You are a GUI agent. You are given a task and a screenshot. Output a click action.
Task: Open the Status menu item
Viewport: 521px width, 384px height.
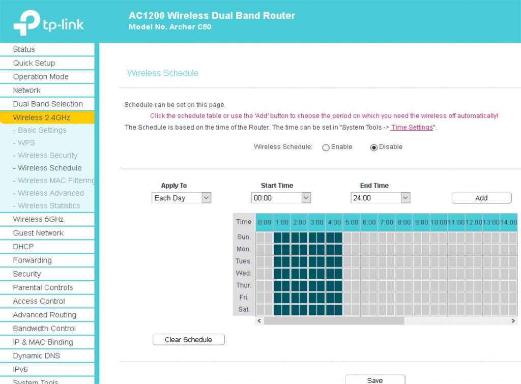[47, 49]
